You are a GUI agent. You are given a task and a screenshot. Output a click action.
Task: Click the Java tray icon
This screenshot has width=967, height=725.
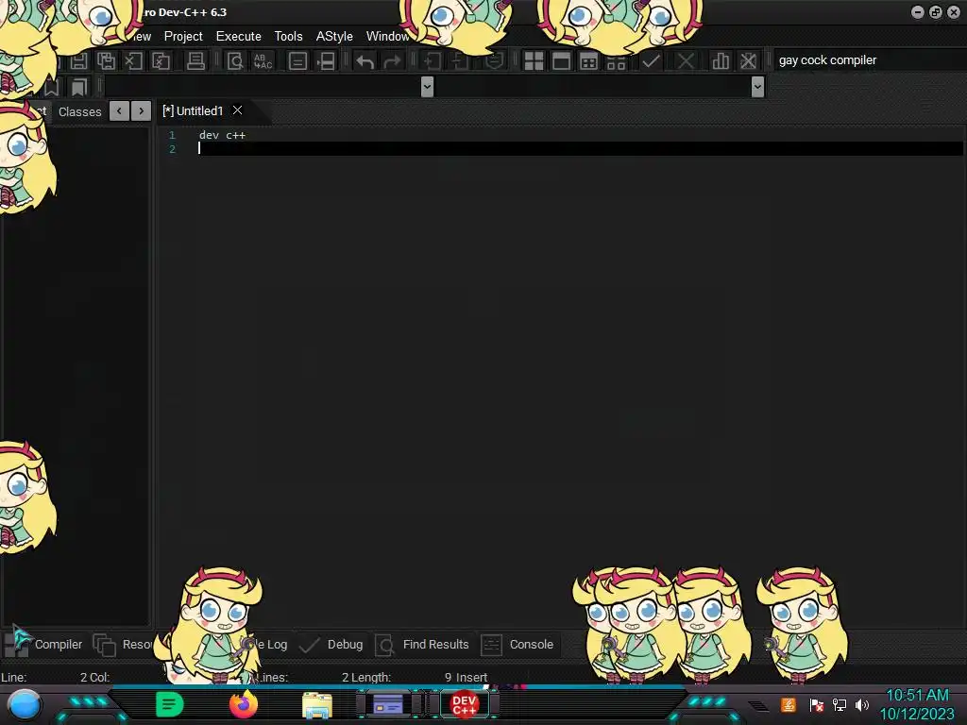pyautogui.click(x=789, y=704)
